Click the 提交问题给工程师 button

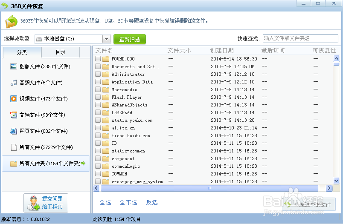click(46, 203)
